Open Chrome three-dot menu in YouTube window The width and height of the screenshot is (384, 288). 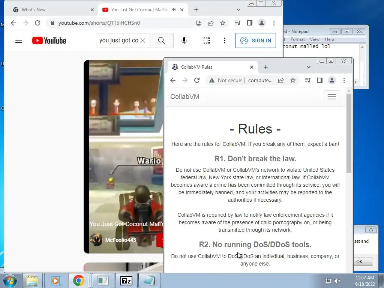[274, 23]
